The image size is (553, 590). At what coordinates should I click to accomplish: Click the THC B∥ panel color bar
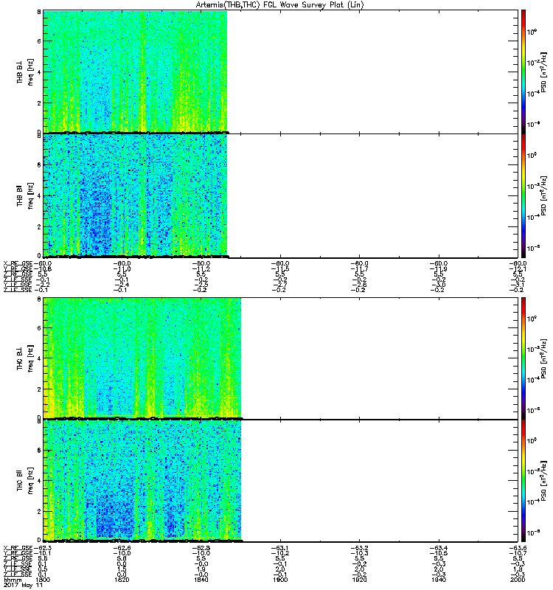point(524,481)
